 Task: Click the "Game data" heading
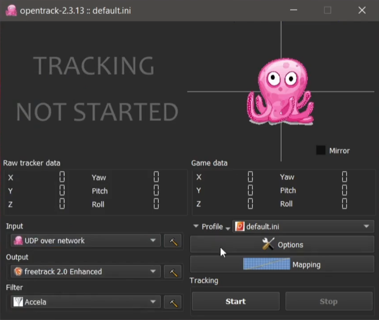209,163
